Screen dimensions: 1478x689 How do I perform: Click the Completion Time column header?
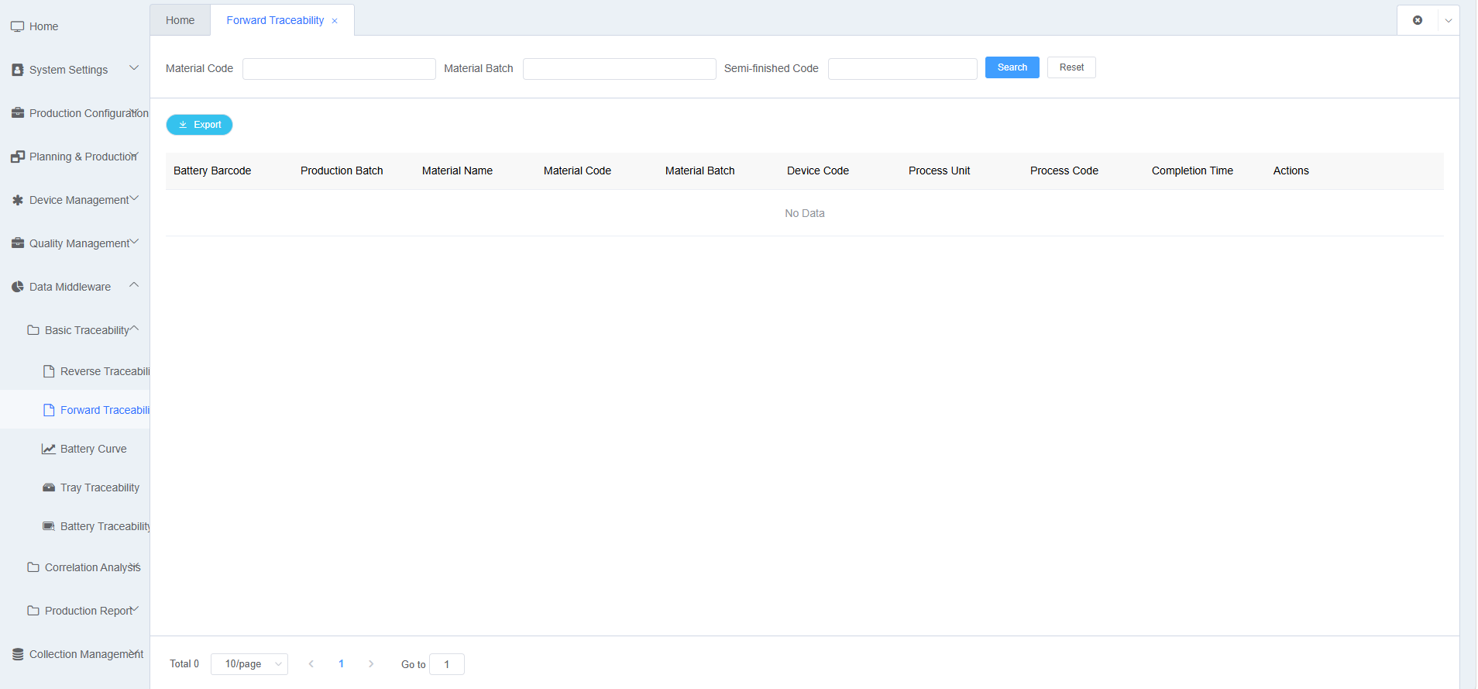tap(1192, 171)
